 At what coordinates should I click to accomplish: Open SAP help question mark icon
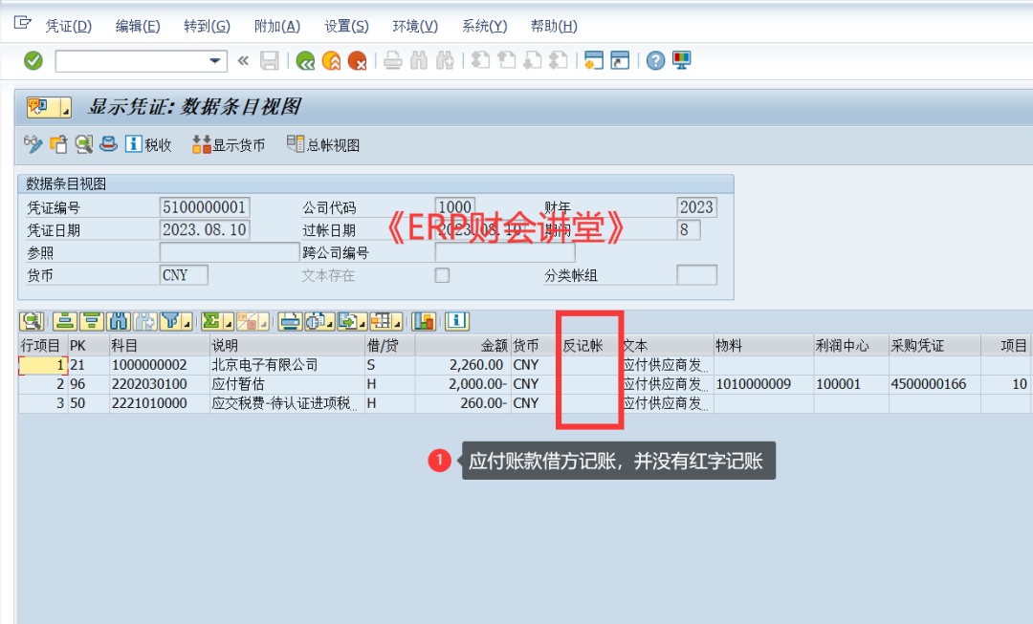[x=655, y=61]
